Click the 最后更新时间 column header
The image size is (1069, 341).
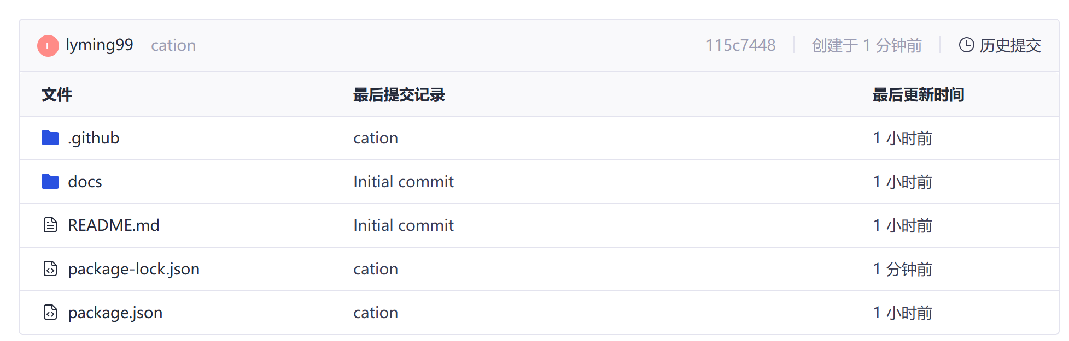point(918,95)
